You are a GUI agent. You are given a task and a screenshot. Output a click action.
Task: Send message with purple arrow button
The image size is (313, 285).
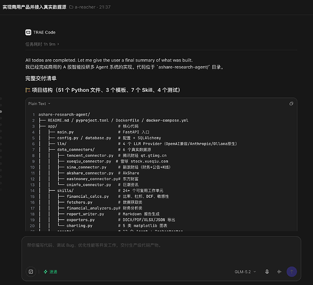pos(292,272)
